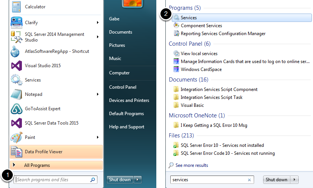The image size is (313, 188).
Task: Click the Visual Basic folder icon
Action: click(x=176, y=105)
